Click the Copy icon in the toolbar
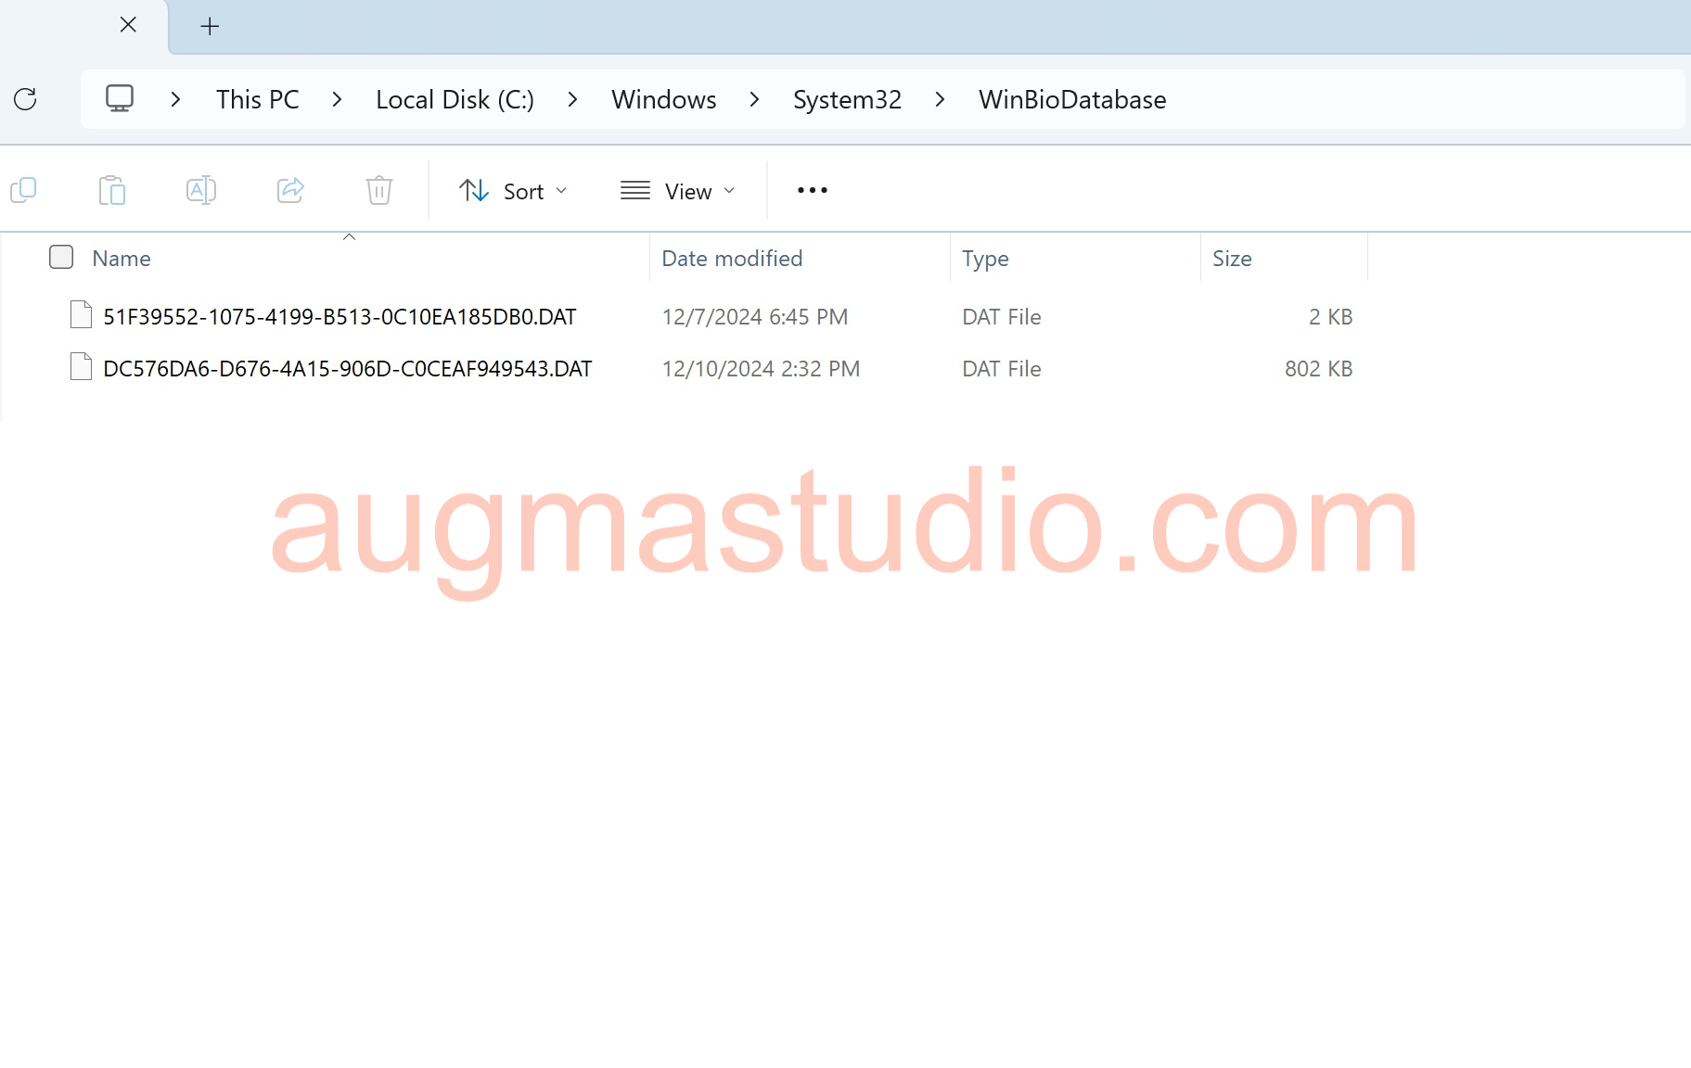The height and width of the screenshot is (1068, 1691). tap(23, 189)
